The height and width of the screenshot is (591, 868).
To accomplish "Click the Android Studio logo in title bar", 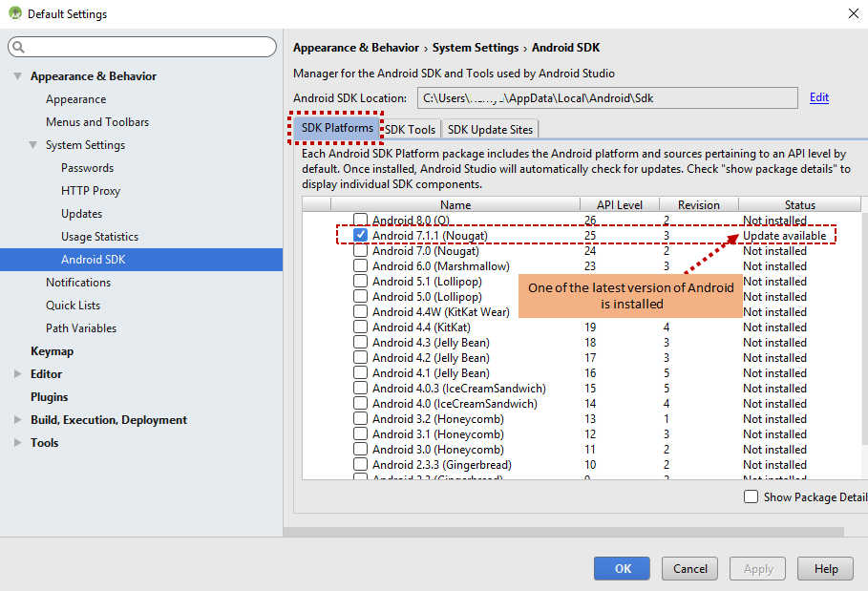I will click(15, 13).
